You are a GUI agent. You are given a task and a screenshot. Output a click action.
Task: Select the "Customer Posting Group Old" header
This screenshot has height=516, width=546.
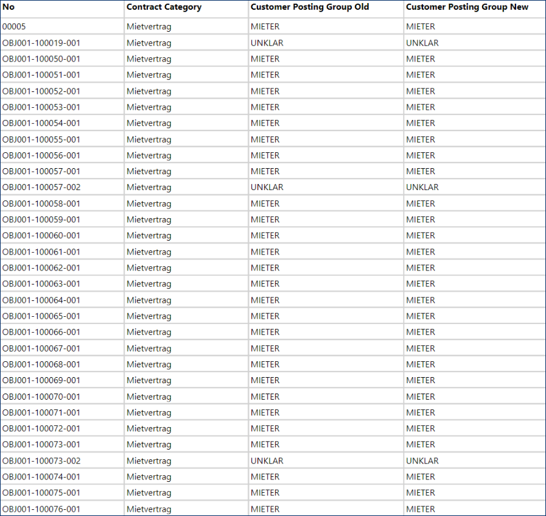pos(310,7)
